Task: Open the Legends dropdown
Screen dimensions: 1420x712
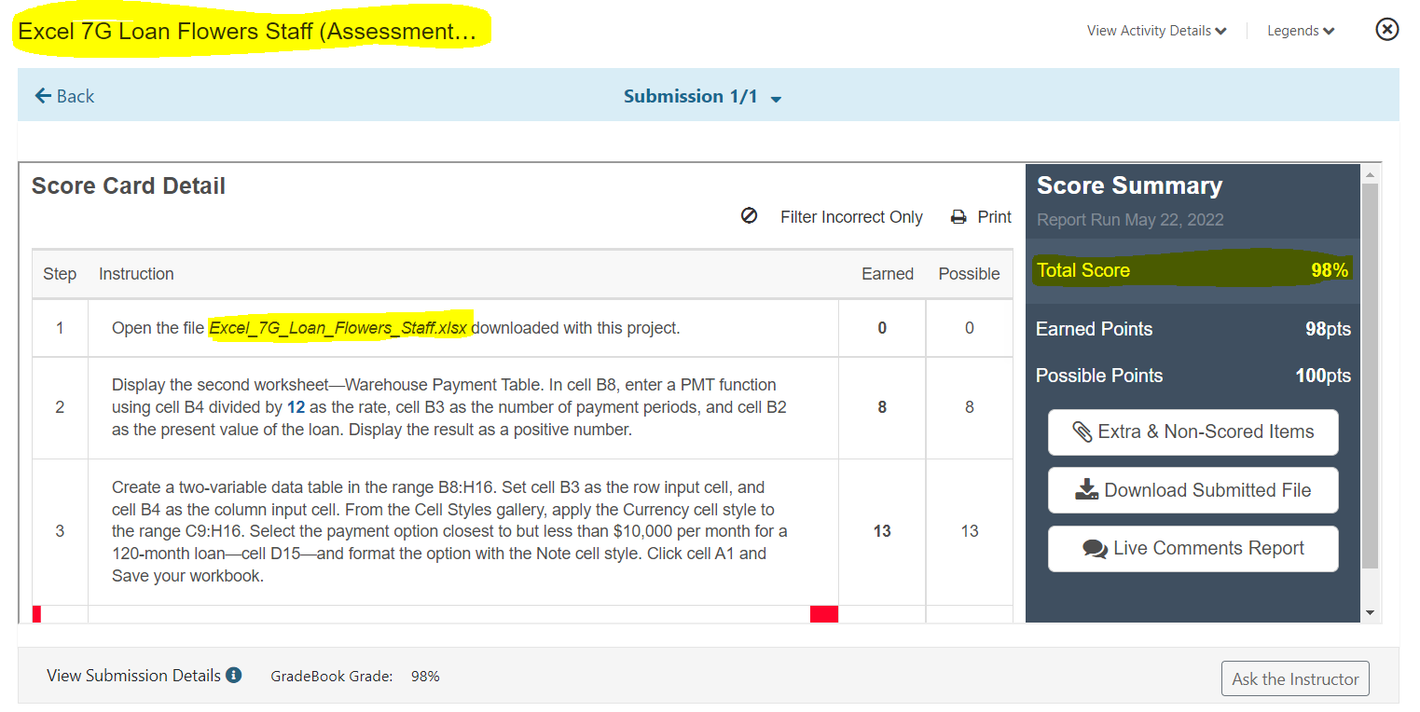Action: 1301,31
